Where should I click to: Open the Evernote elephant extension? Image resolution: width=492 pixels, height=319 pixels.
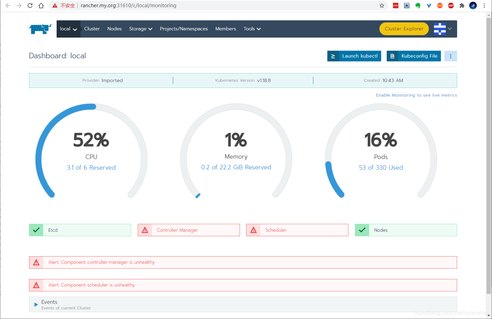pos(418,6)
